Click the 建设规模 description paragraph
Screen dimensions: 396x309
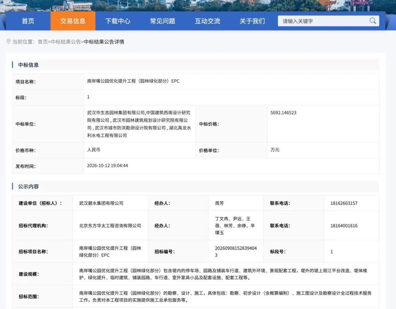(223, 274)
